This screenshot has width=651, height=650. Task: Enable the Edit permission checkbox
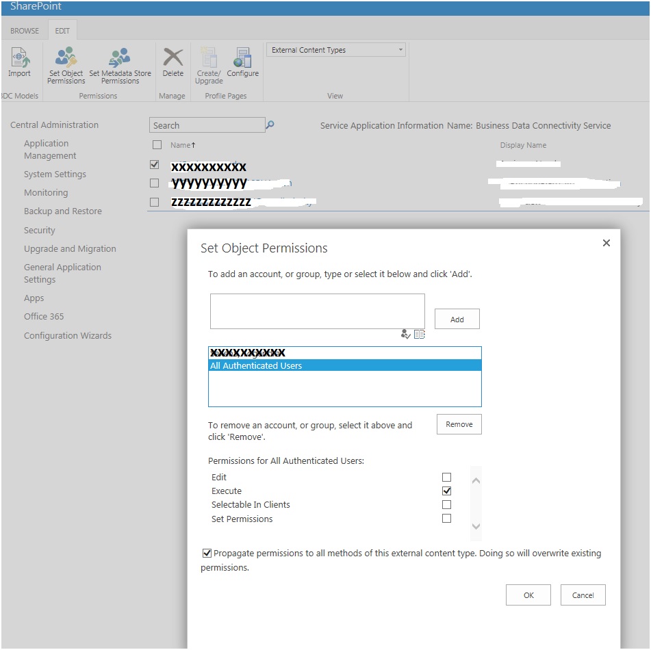(x=446, y=477)
